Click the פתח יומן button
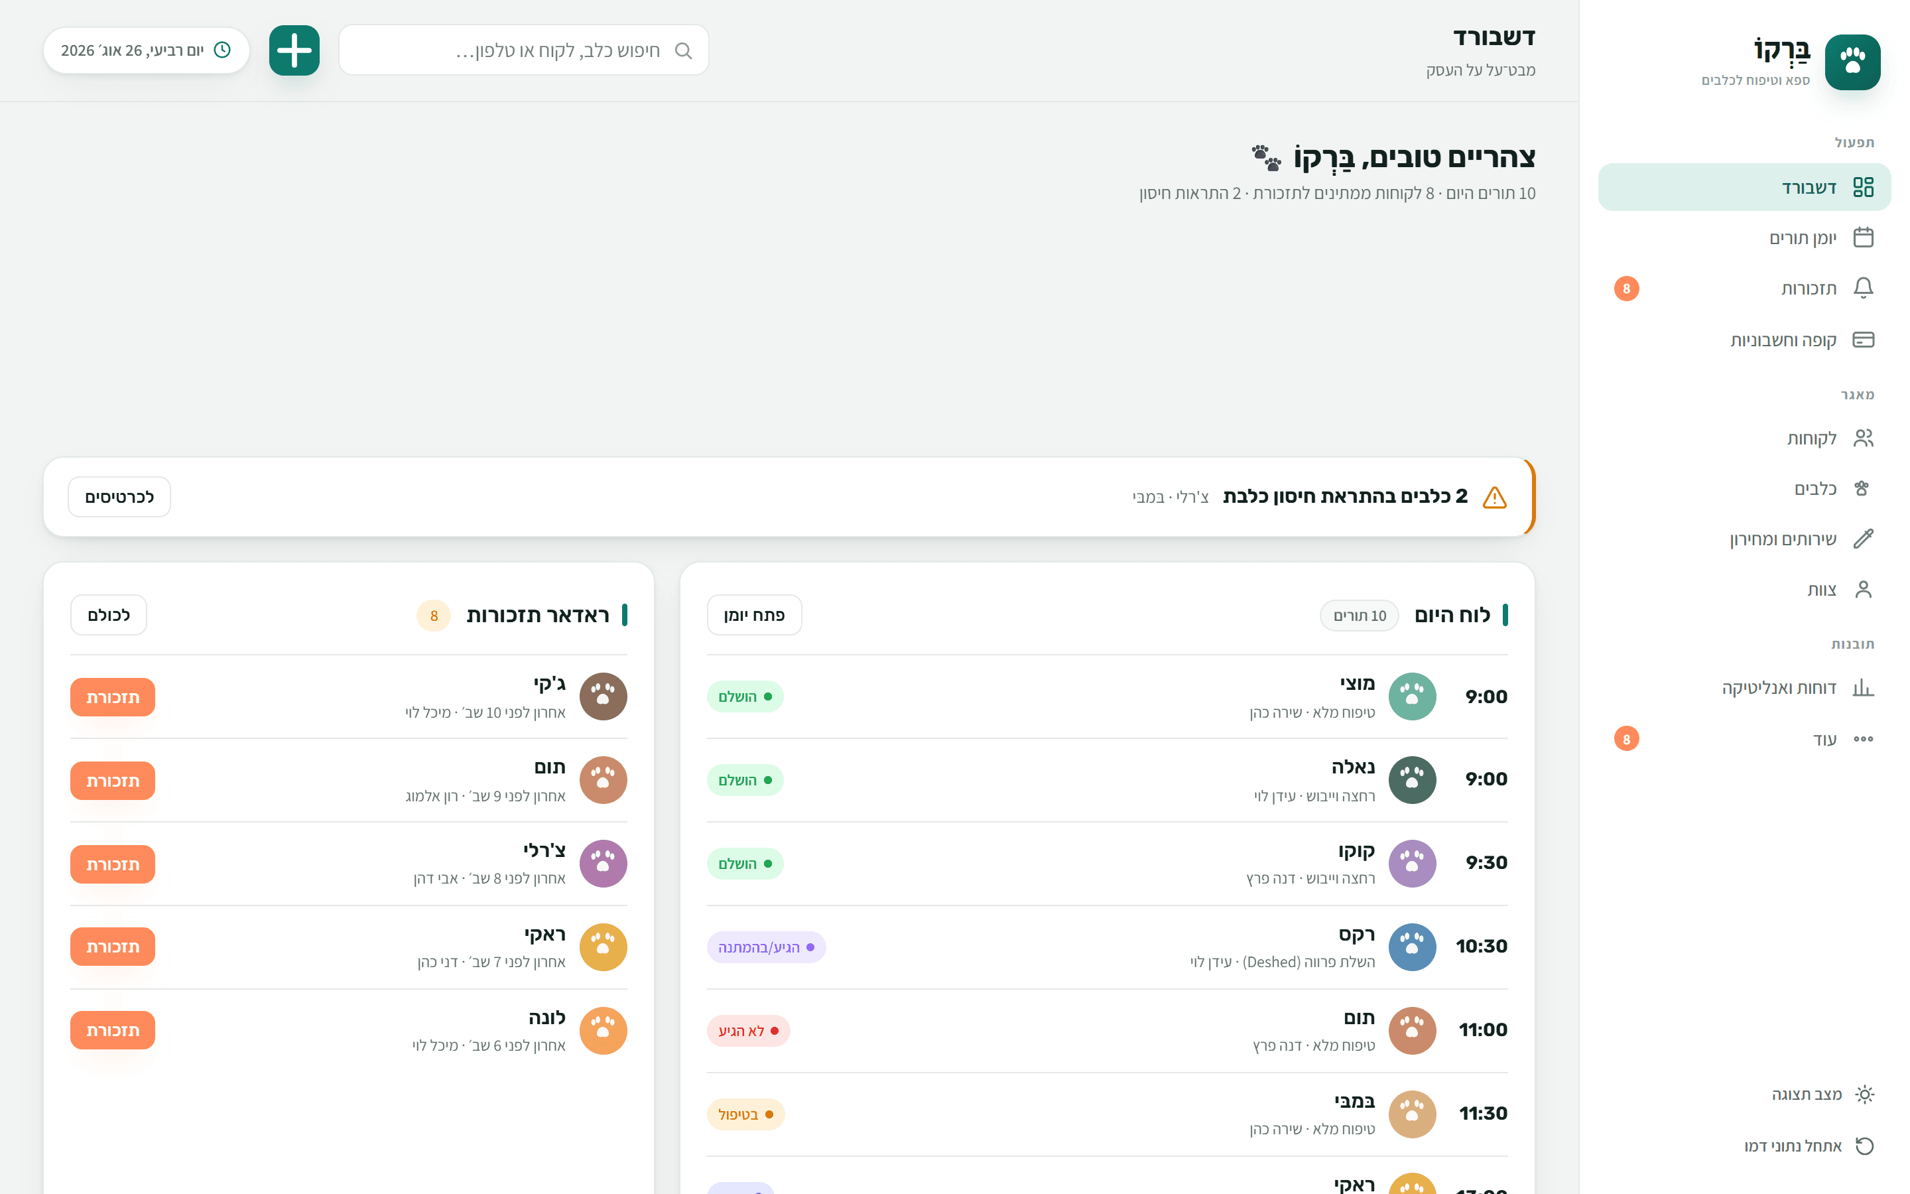This screenshot has height=1194, width=1910. [x=754, y=615]
